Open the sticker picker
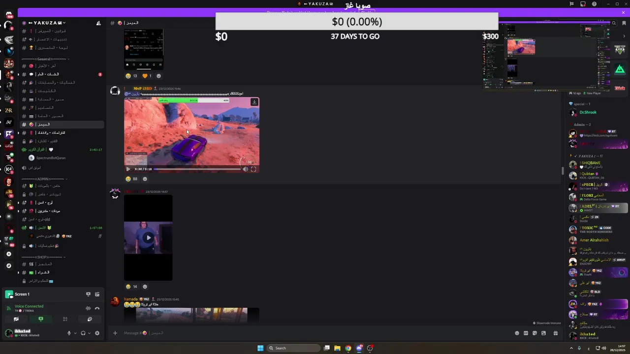 (x=535, y=333)
